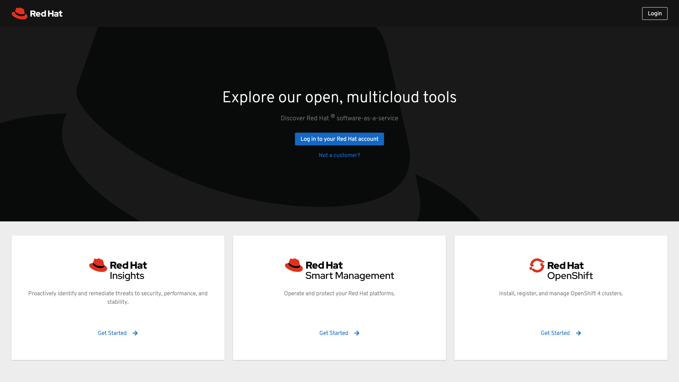Screen dimensions: 679x382
Task: Select Get Started under Red Hat OpenShift
Action: [x=555, y=333]
